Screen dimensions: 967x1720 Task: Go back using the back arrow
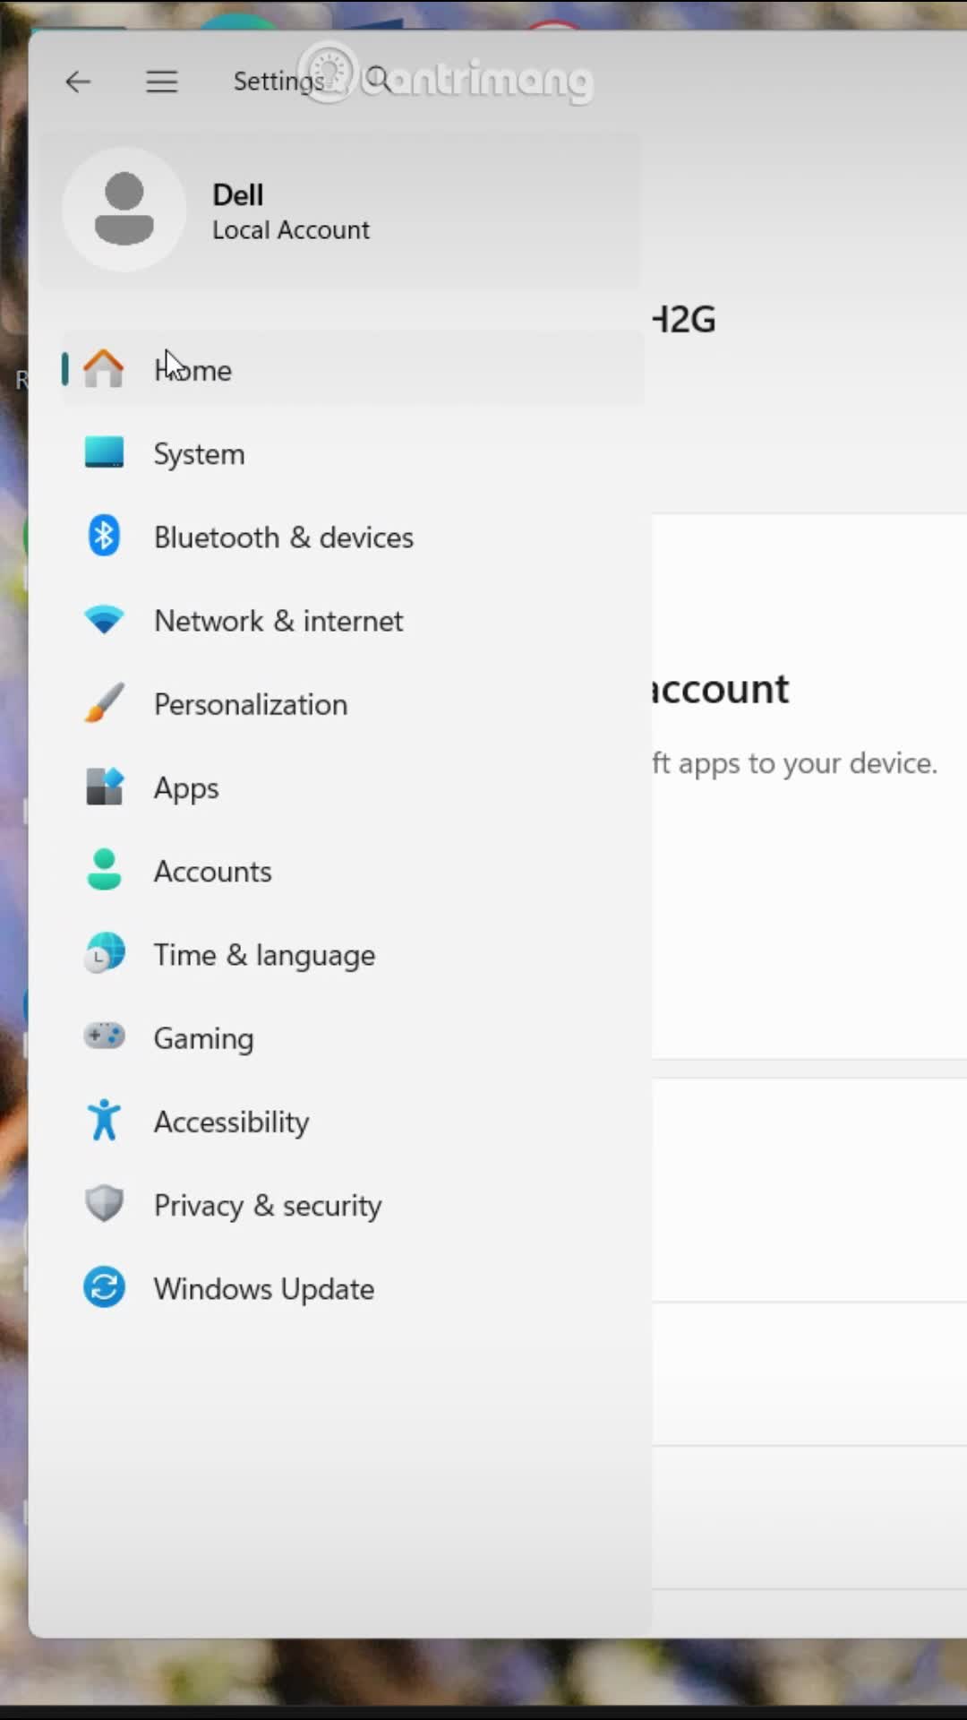pyautogui.click(x=78, y=82)
